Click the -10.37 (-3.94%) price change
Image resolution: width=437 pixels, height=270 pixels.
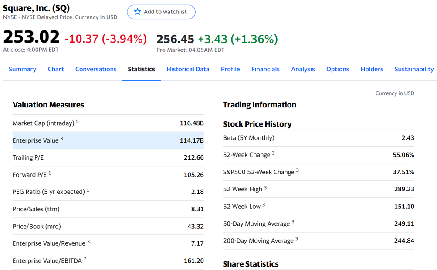pos(106,39)
